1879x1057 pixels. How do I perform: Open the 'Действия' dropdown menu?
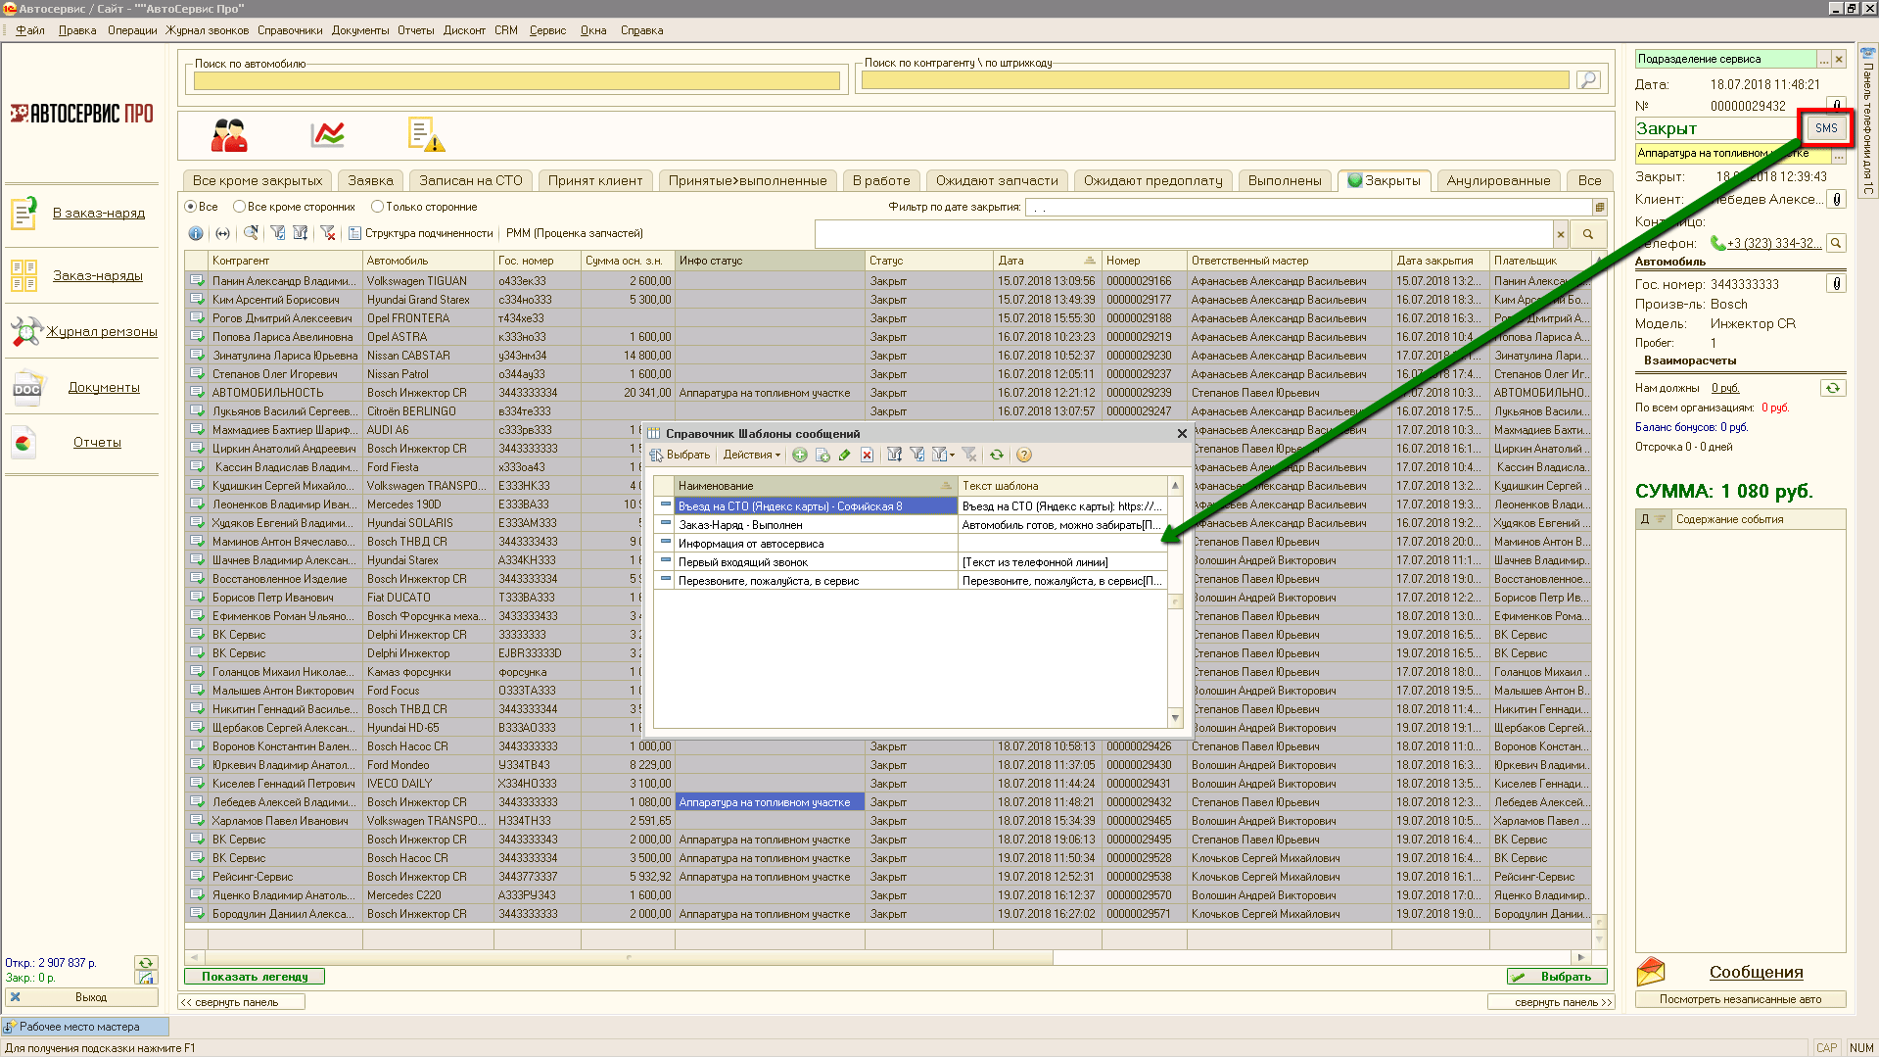751,455
